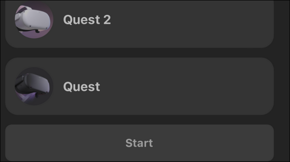The height and width of the screenshot is (162, 290).
Task: Click the "Quest 2" text label
Action: (87, 20)
